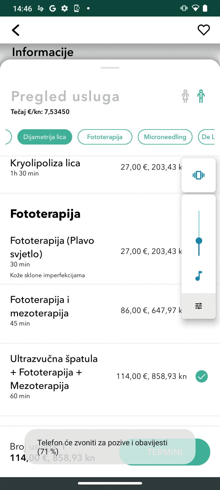Image resolution: width=220 pixels, height=490 pixels.
Task: Tap the vibrate ringer mode icon
Action: coord(199,175)
